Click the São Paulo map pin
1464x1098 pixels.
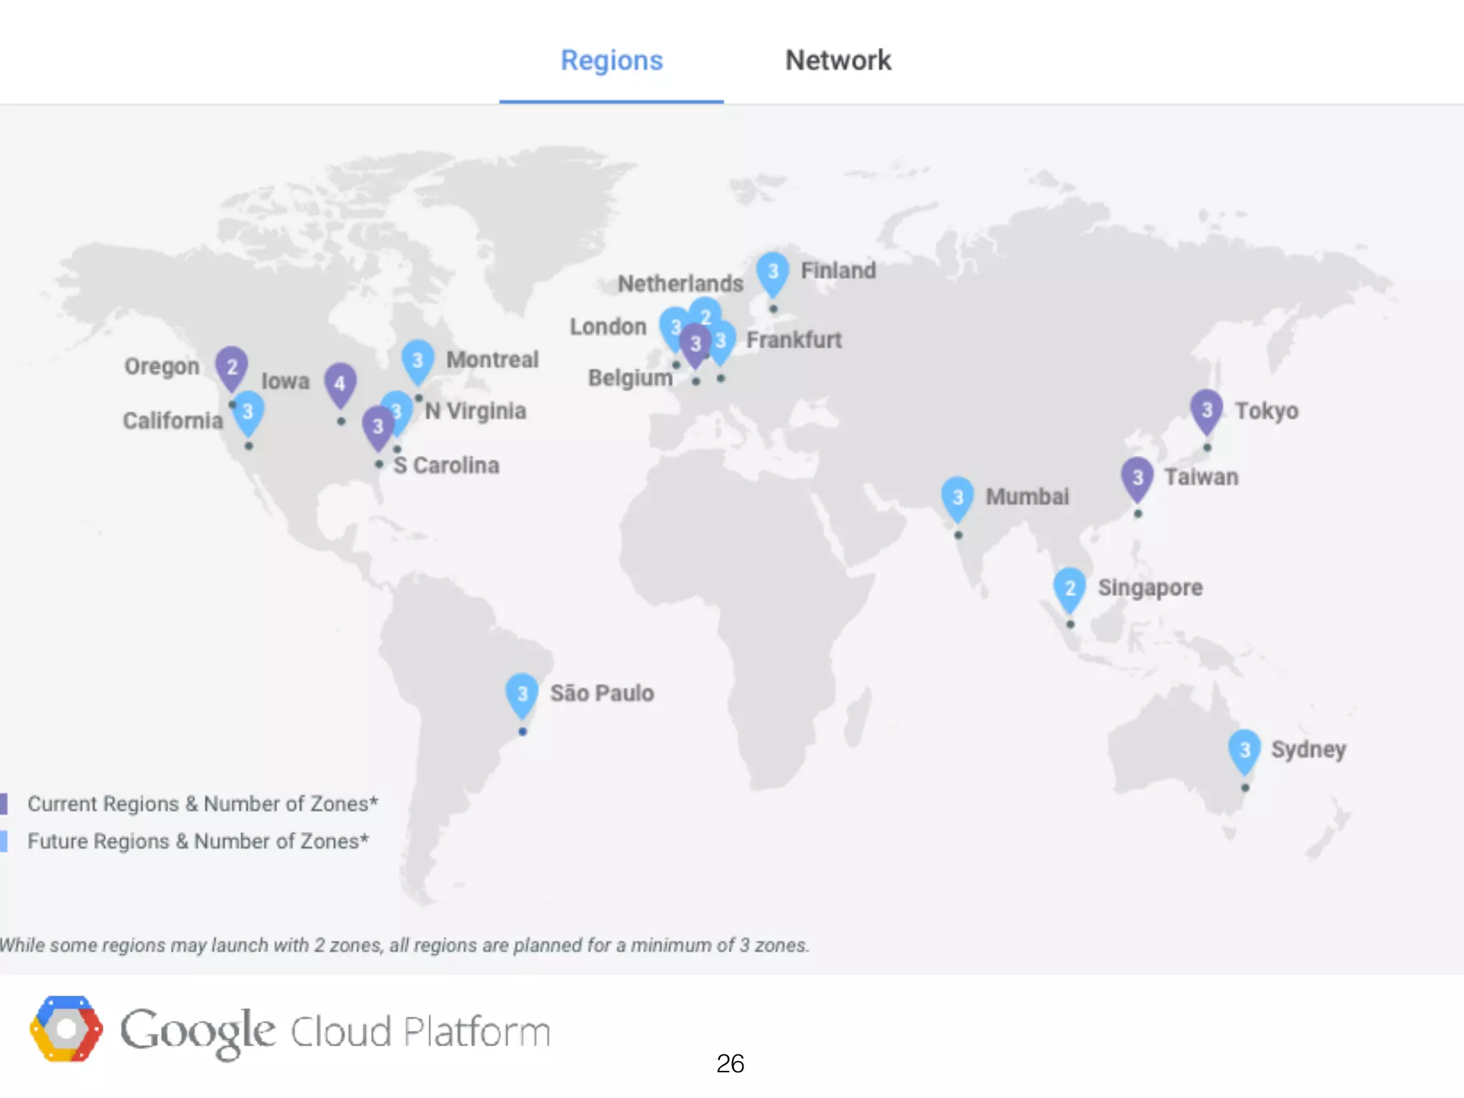pyautogui.click(x=522, y=693)
